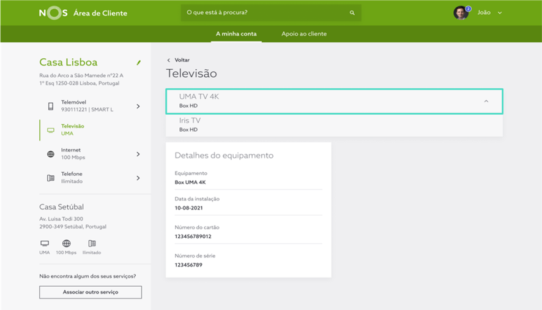Click the card number 123456789012

(193, 236)
